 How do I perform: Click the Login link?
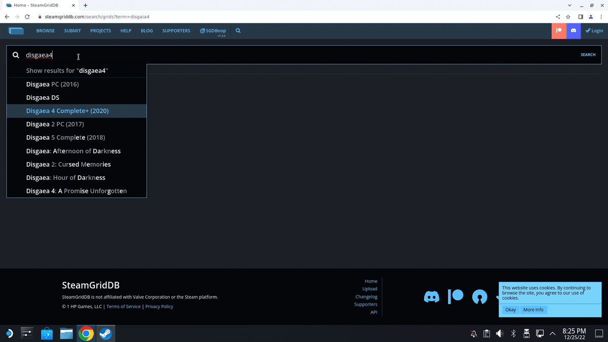pos(594,31)
